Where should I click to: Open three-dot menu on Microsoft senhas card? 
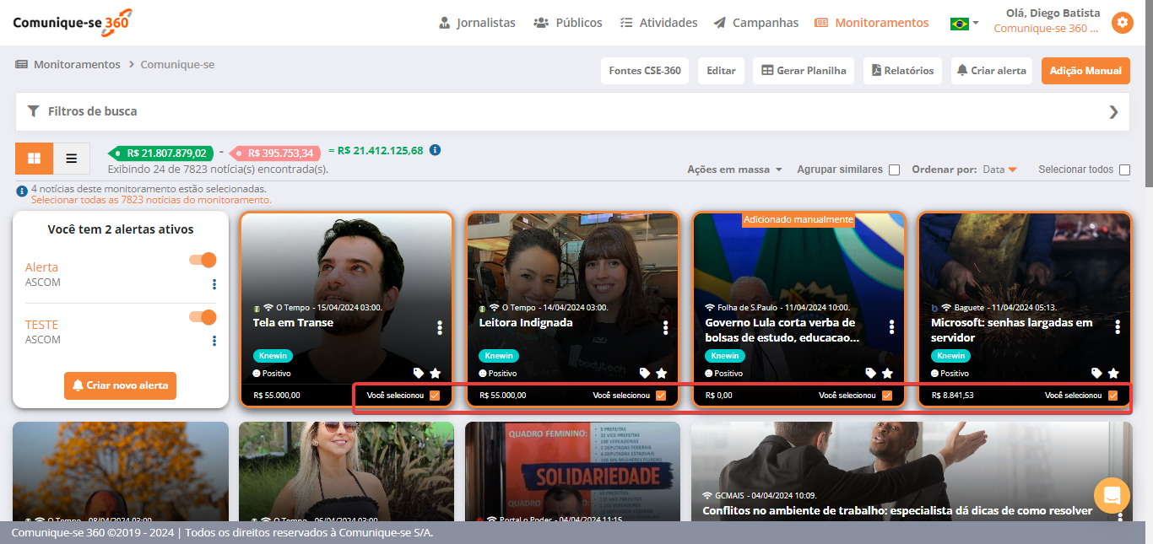coord(1118,327)
